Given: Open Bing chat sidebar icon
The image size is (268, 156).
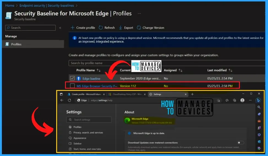Looking at the screenshot, I should coord(258,100).
